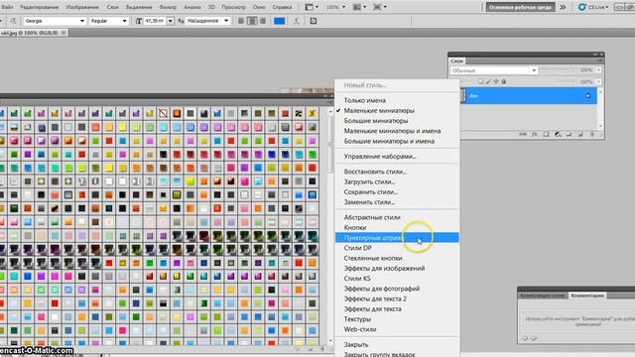Image resolution: width=635 pixels, height=357 pixels.
Task: Click the lock icon on the Фон layer
Action: coord(588,96)
